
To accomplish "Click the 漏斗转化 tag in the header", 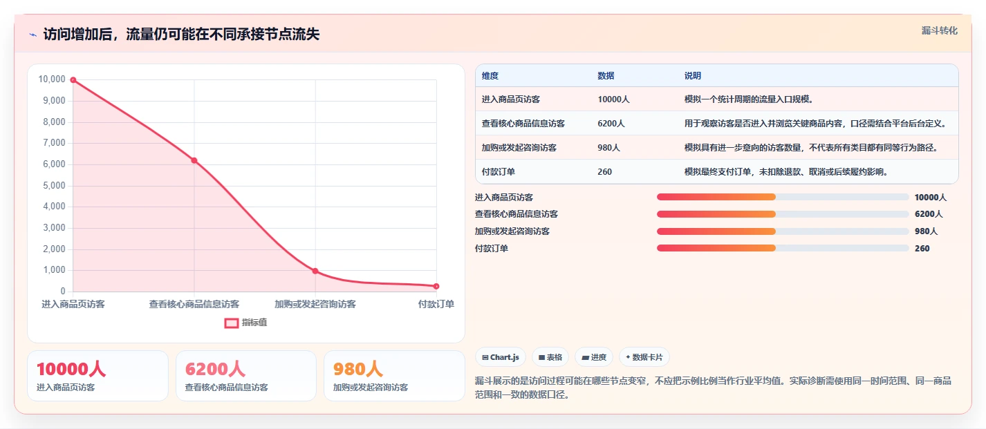I will tap(940, 30).
